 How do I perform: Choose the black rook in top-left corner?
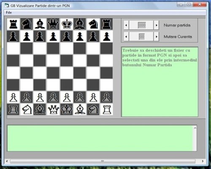point(13,24)
